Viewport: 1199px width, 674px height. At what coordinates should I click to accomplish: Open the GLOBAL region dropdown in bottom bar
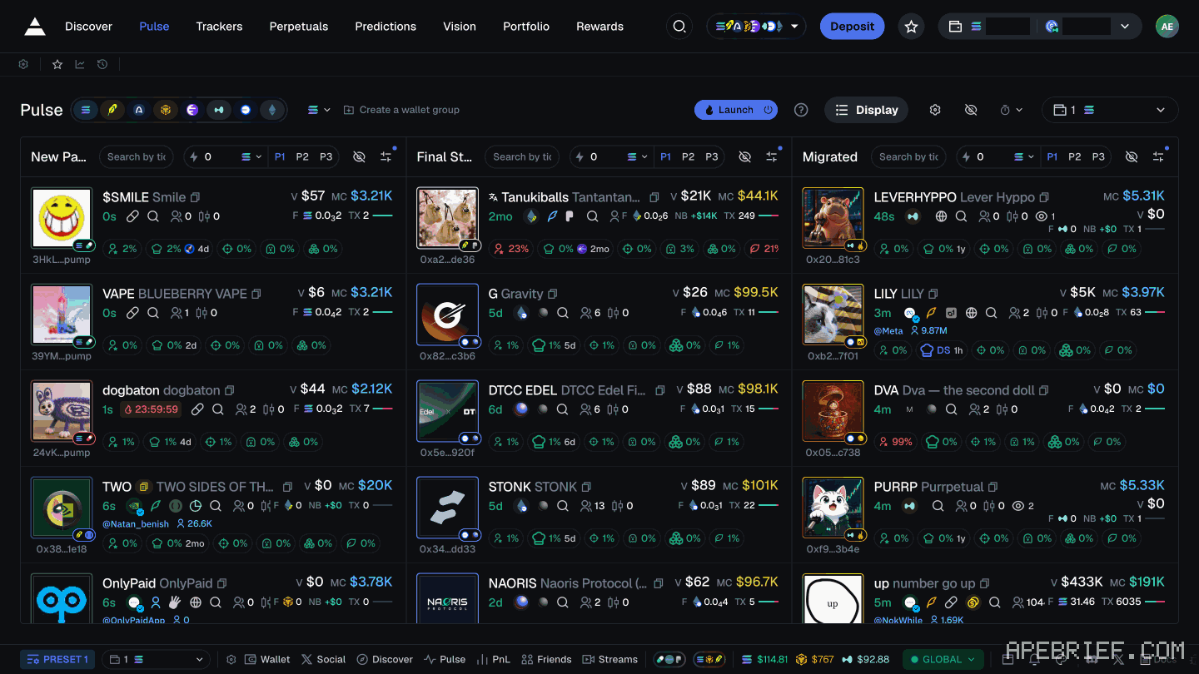click(x=943, y=659)
